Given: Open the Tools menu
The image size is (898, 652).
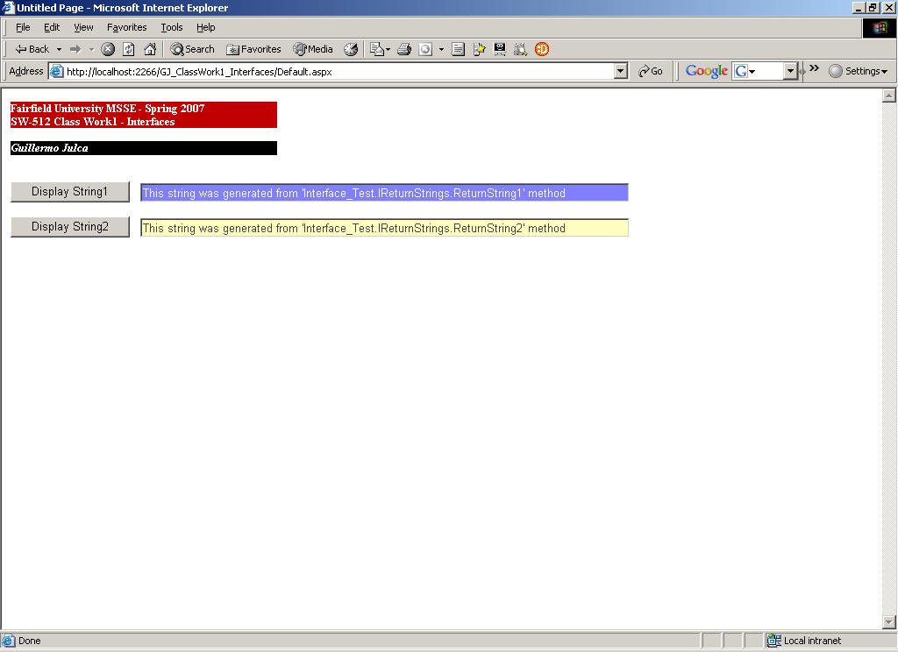Looking at the screenshot, I should click(x=172, y=27).
